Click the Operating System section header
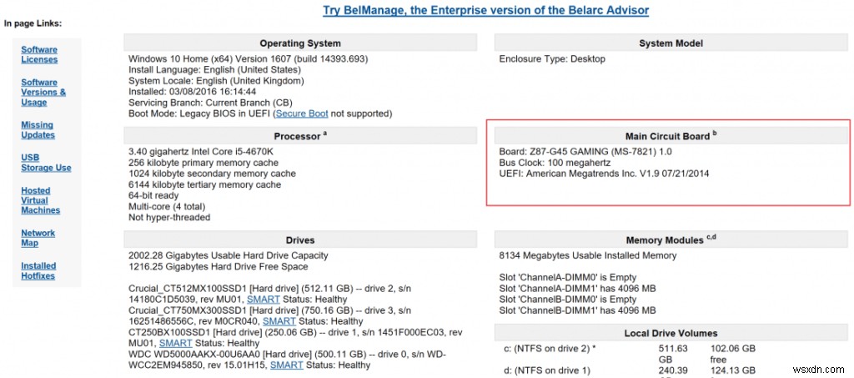 [x=300, y=43]
